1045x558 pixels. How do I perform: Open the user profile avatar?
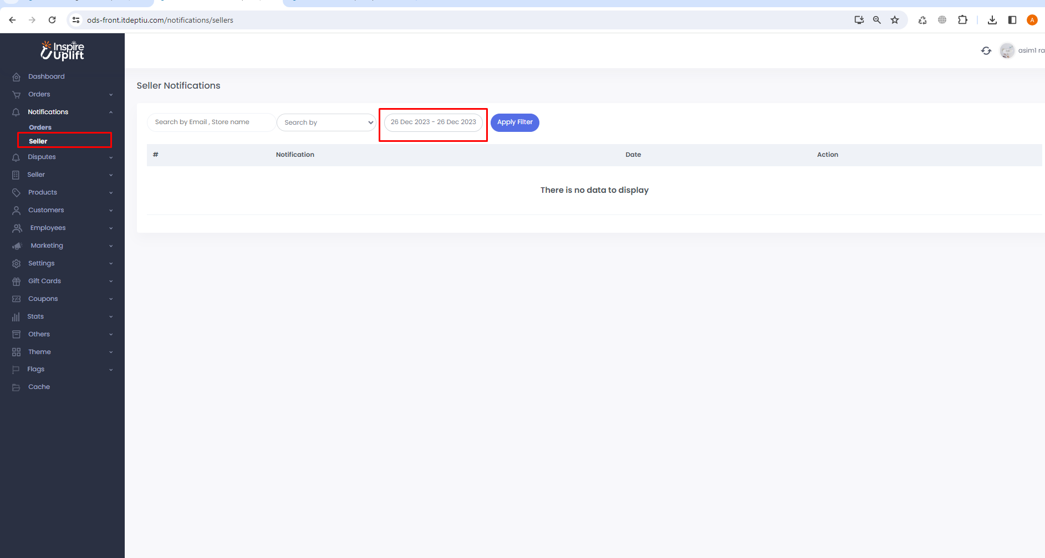click(1007, 51)
